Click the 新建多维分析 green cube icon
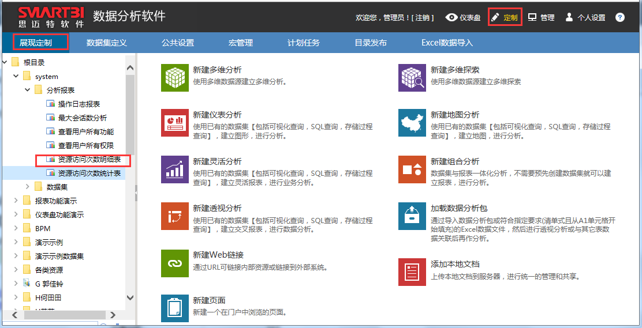Image resolution: width=642 pixels, height=328 pixels. [x=175, y=77]
